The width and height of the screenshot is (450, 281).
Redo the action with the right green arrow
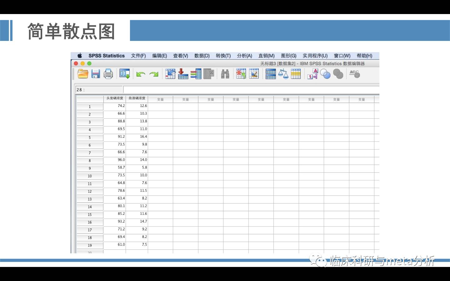[154, 74]
